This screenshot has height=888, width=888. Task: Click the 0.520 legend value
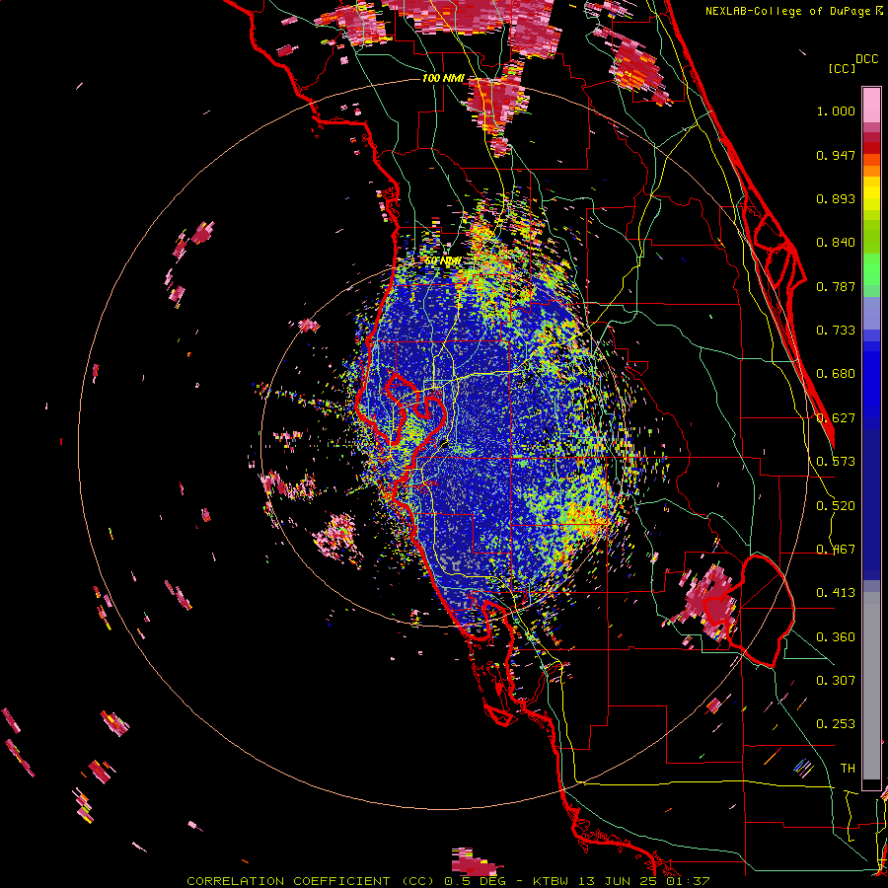(836, 506)
